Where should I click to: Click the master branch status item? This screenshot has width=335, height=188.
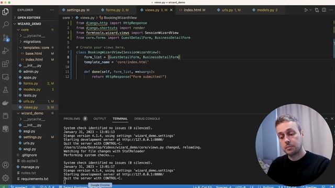(19, 187)
